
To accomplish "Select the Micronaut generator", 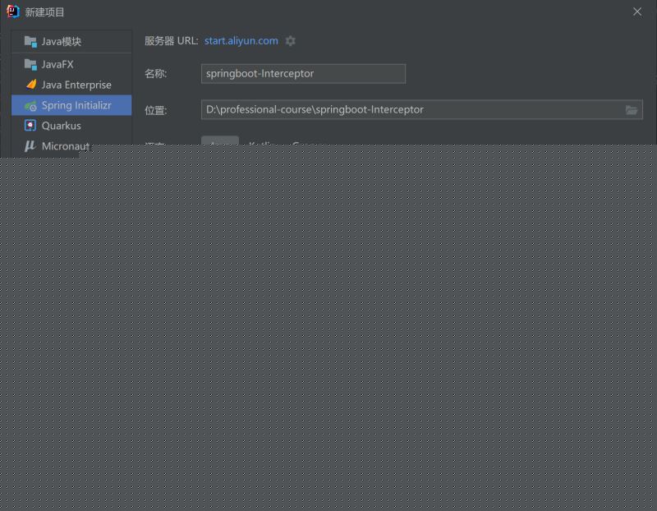I will point(65,146).
